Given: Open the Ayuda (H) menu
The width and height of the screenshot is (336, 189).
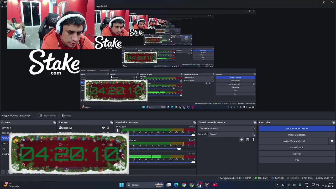Looking at the screenshot, I should click(102, 6).
